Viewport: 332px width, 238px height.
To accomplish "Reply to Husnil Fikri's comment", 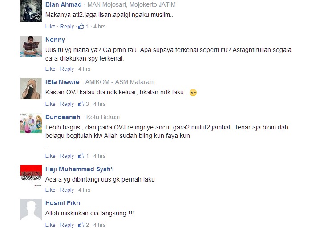I will 67,225.
